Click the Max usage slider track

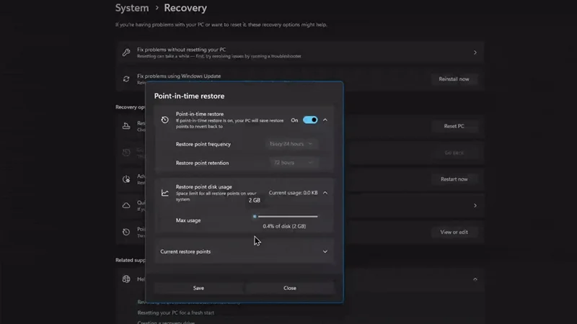pyautogui.click(x=286, y=217)
